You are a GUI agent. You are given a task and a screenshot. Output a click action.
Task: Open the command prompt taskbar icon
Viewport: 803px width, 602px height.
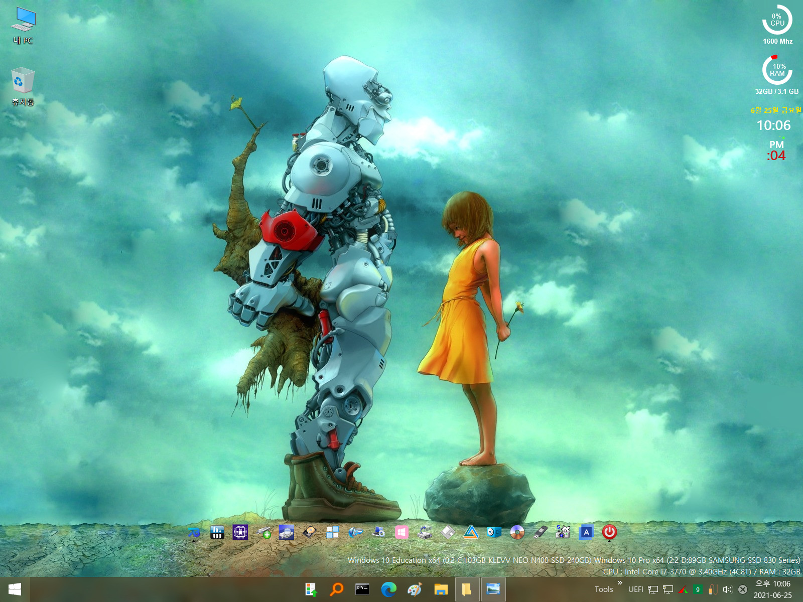pos(362,589)
